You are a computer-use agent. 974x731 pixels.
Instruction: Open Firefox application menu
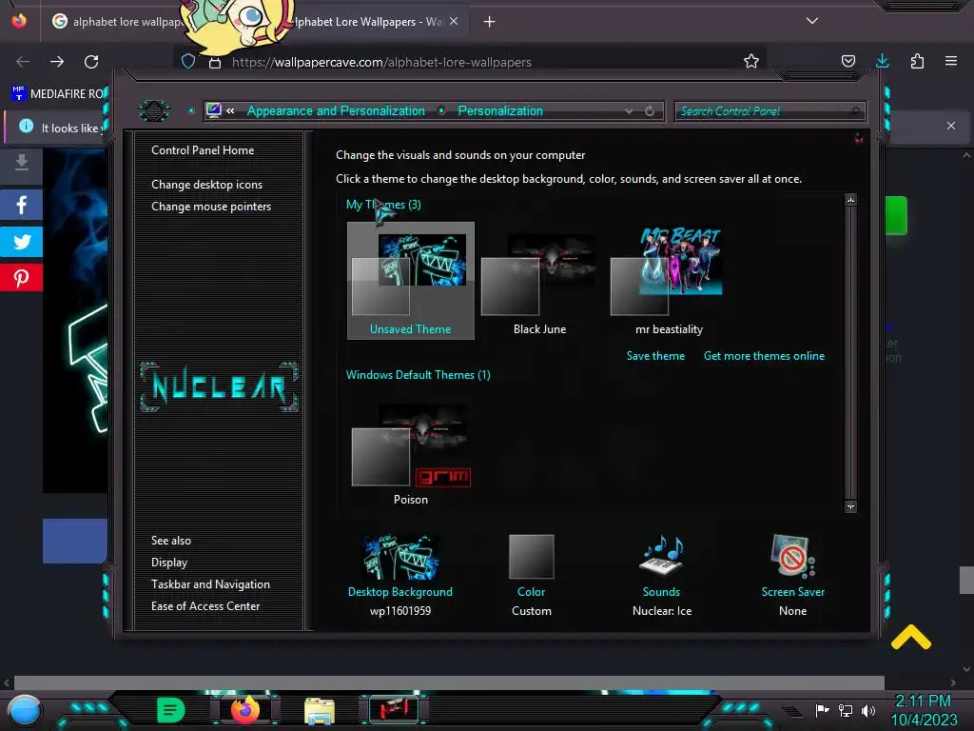951,61
